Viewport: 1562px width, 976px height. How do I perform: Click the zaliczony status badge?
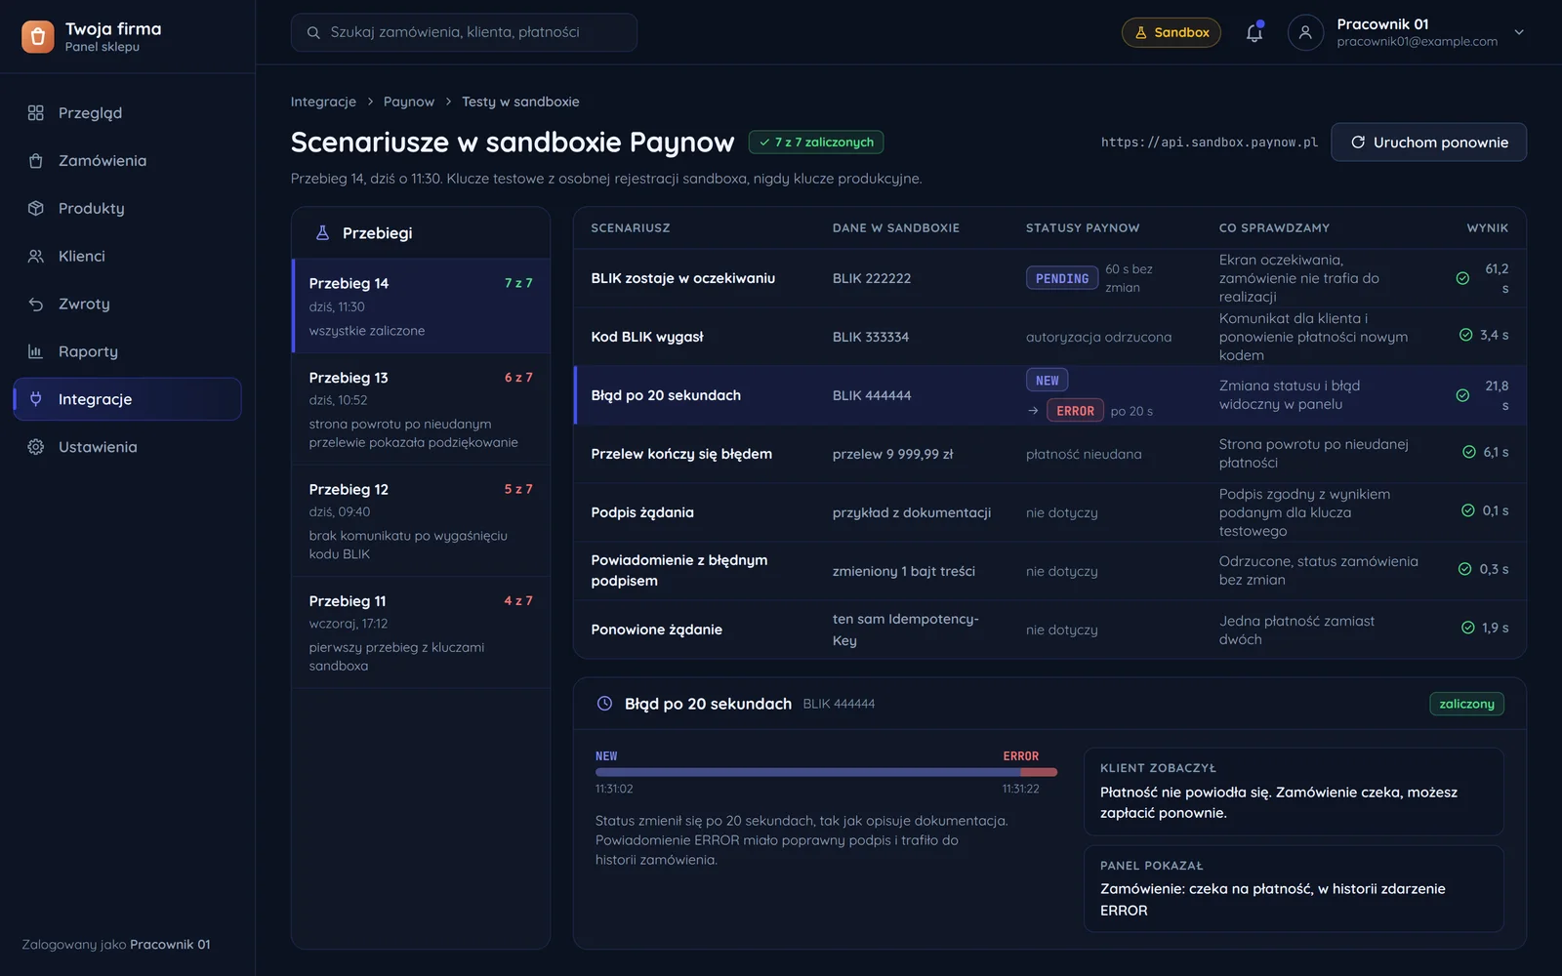[x=1466, y=704]
